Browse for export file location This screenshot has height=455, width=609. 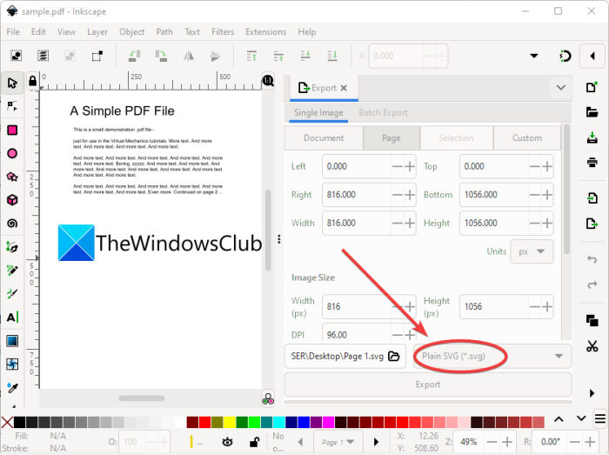coord(394,356)
